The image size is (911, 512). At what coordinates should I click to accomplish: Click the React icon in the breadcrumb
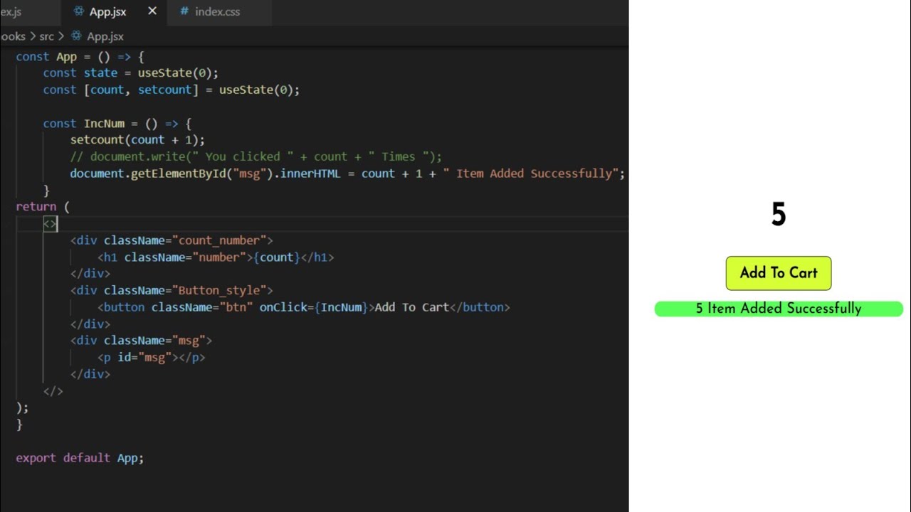coord(76,36)
